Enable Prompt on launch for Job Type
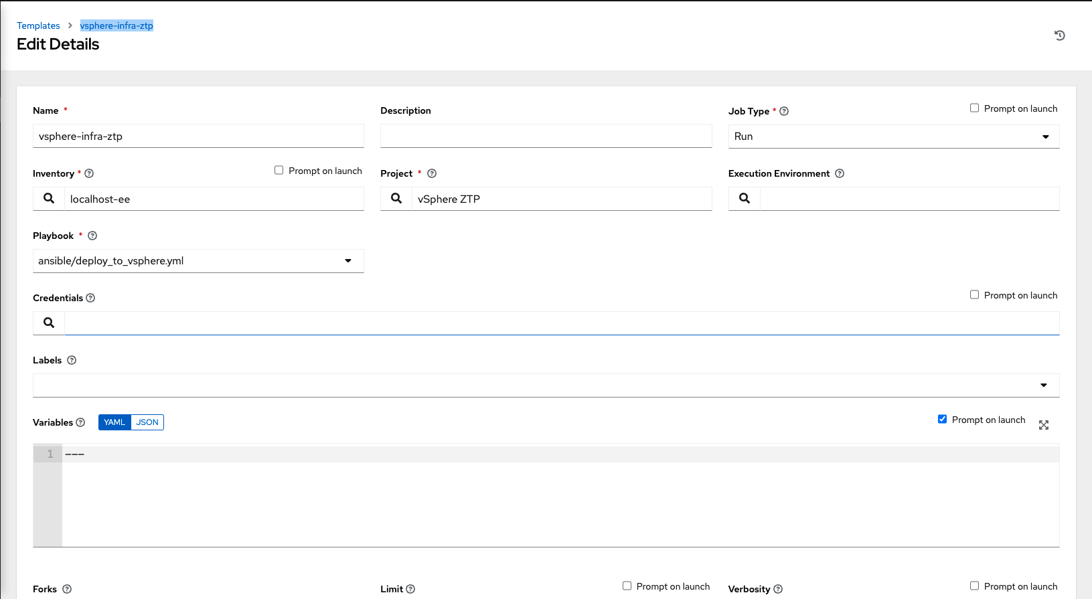The width and height of the screenshot is (1092, 599). click(x=974, y=108)
